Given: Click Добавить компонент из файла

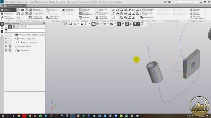Looking at the screenshot, I should click(37, 10).
